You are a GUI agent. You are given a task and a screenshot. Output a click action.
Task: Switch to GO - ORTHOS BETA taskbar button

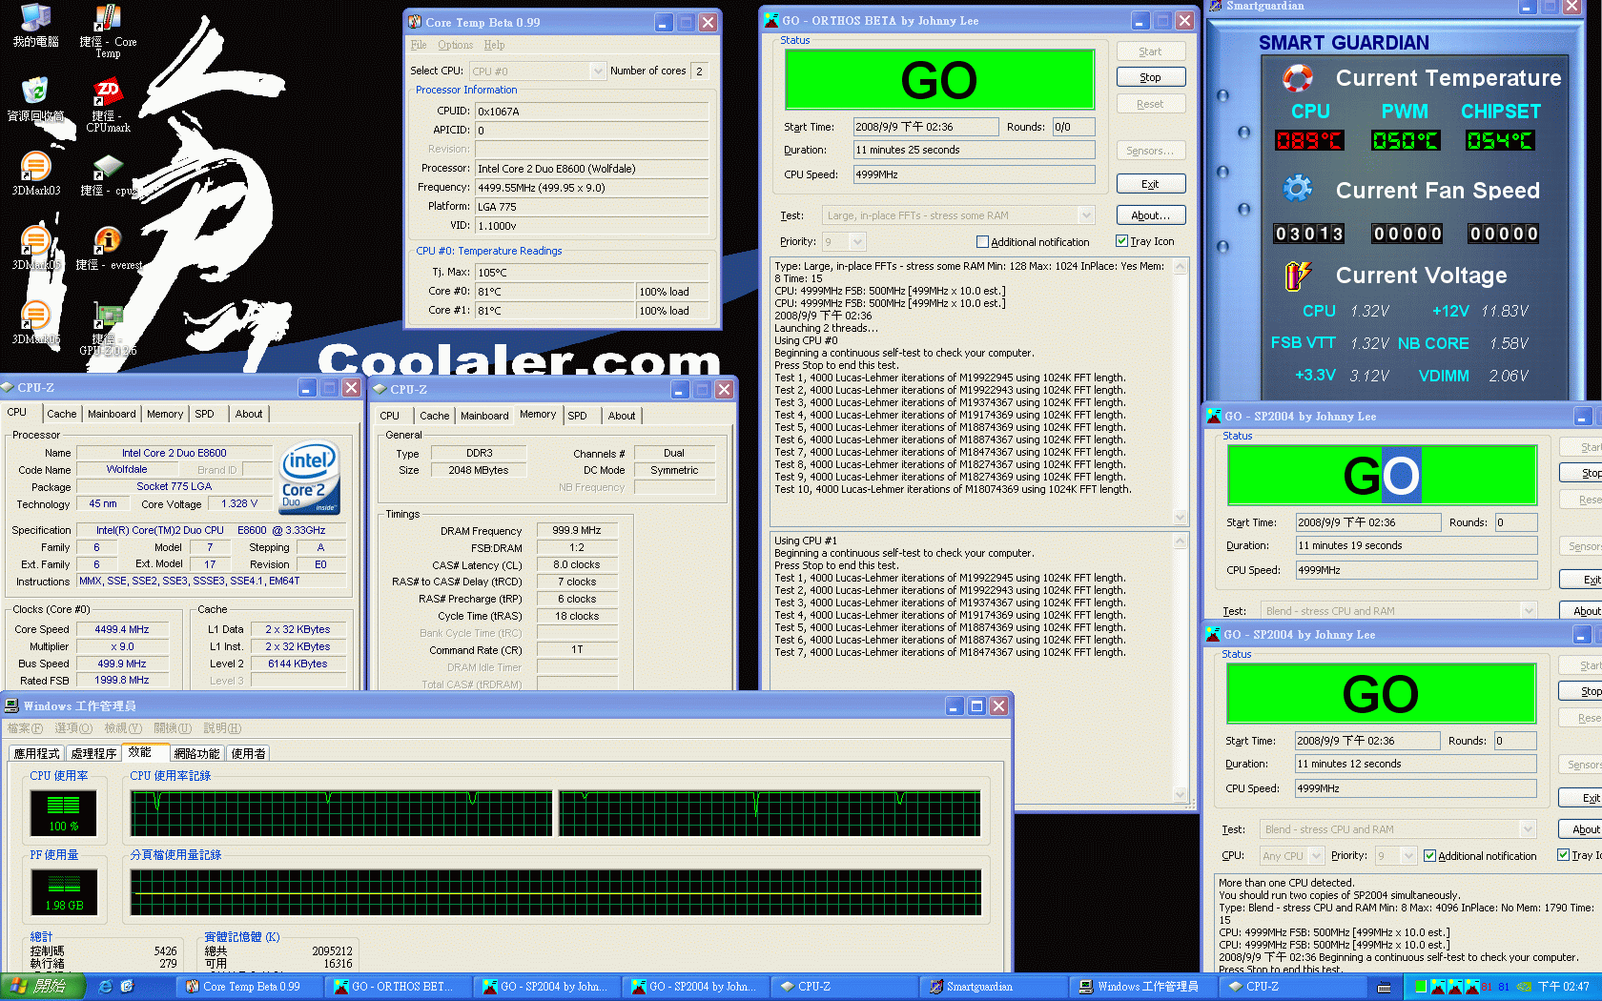click(400, 986)
